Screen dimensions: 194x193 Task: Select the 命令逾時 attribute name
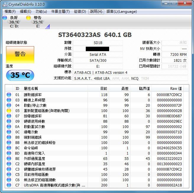(31, 148)
